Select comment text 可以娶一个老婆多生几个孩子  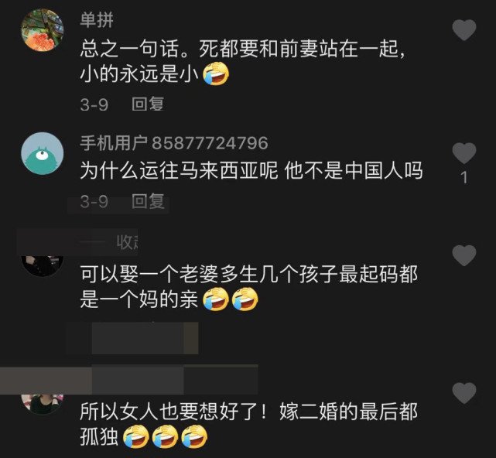(x=209, y=274)
